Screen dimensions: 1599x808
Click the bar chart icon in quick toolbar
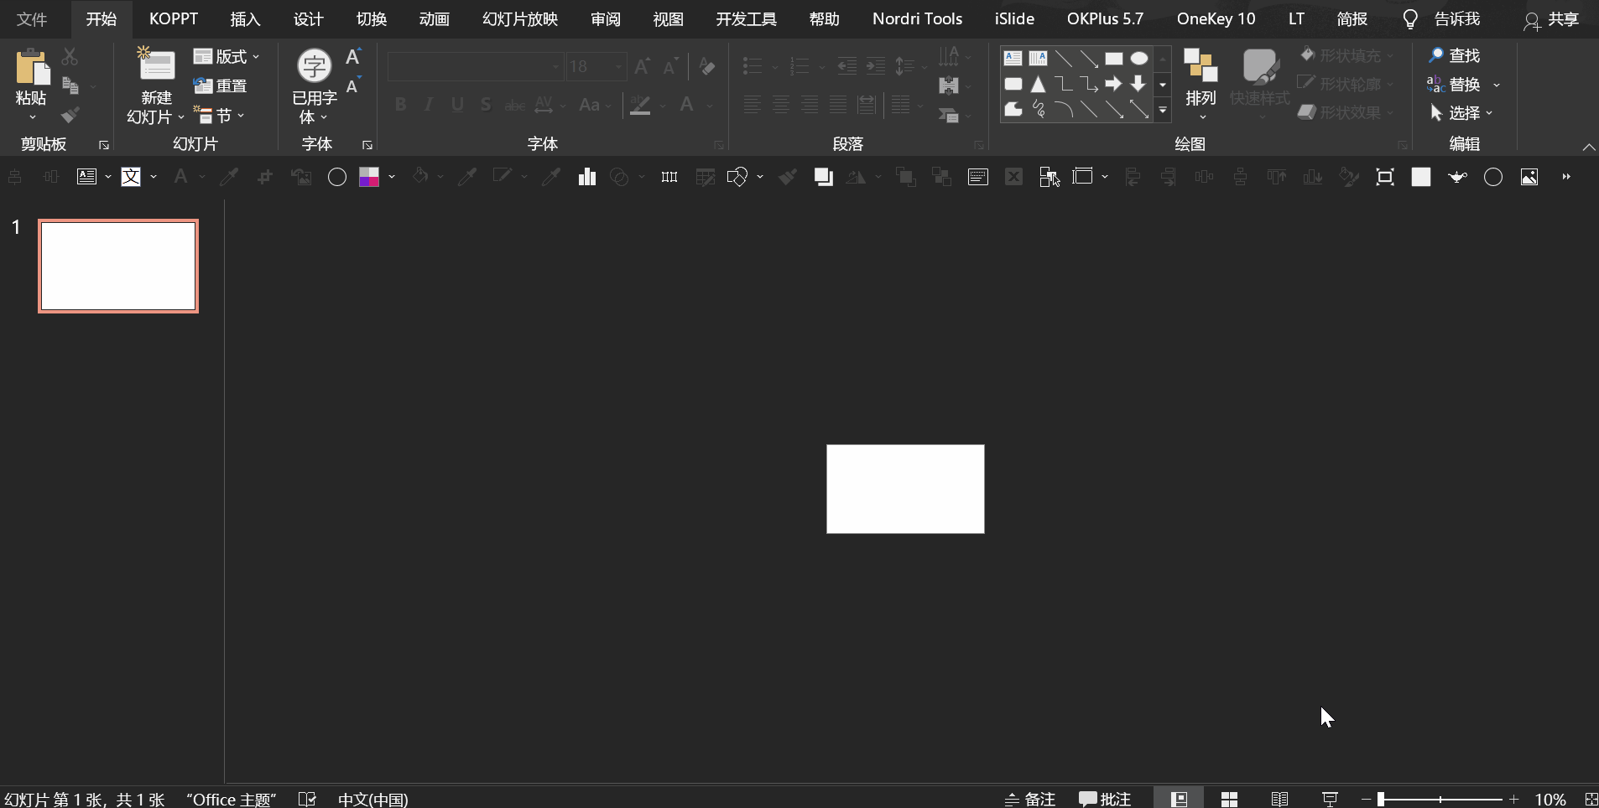587,177
